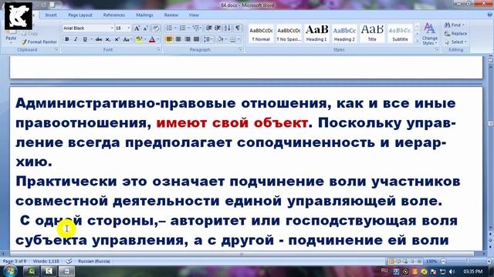Apply the Title style
Viewport: 494px width, 277px height.
tap(372, 34)
